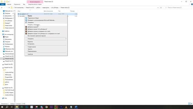Open Microsoft Word from the taskbar
Viewport: 193px width, 109px height.
coord(76,107)
